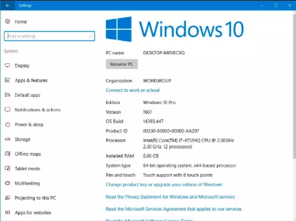Close the Settings window
The width and height of the screenshot is (296, 221).
pos(290,5)
